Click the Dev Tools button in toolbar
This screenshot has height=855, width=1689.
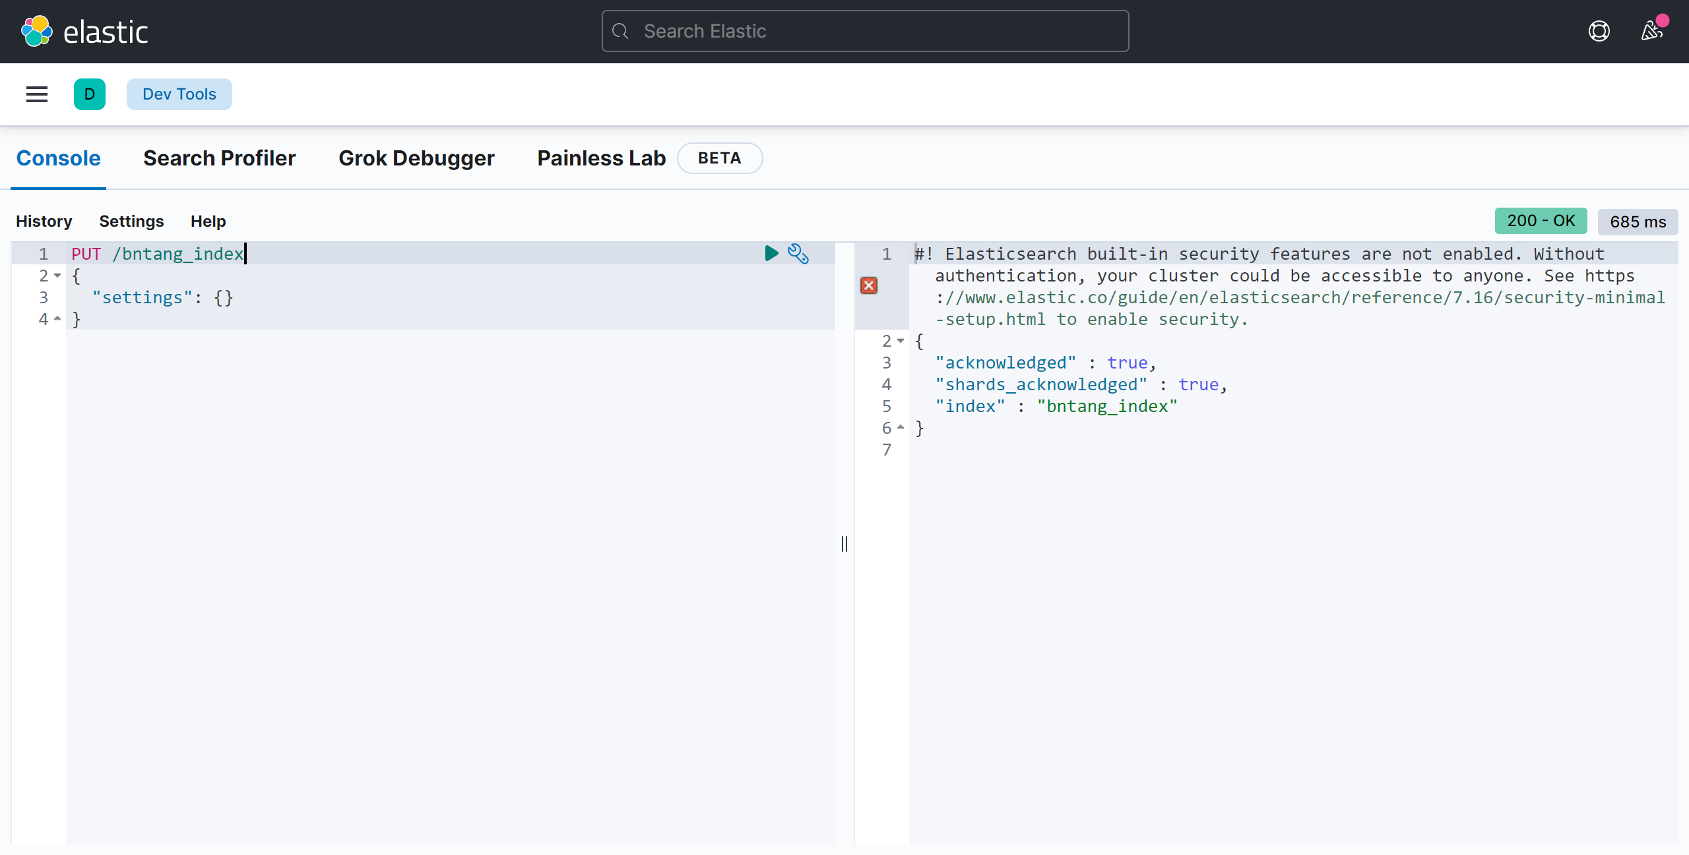point(180,94)
